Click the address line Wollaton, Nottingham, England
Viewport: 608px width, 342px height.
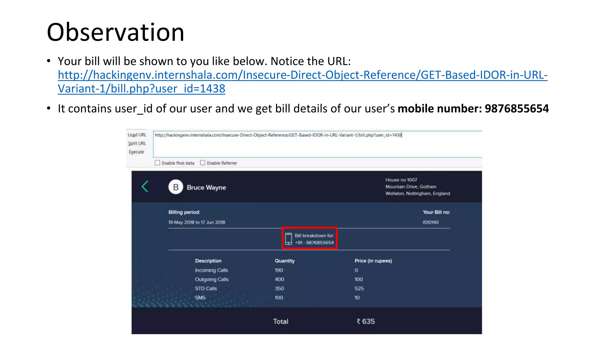coord(418,194)
